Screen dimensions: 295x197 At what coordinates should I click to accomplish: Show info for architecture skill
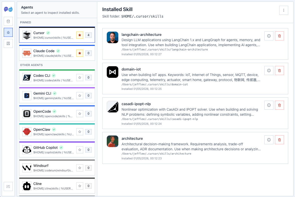269,140
